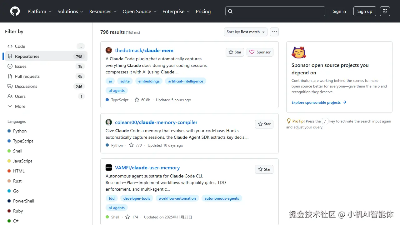Viewport: 400px width, 225px height.
Task: Star the coleam00/claude-memory-compiler repository
Action: [x=264, y=124]
